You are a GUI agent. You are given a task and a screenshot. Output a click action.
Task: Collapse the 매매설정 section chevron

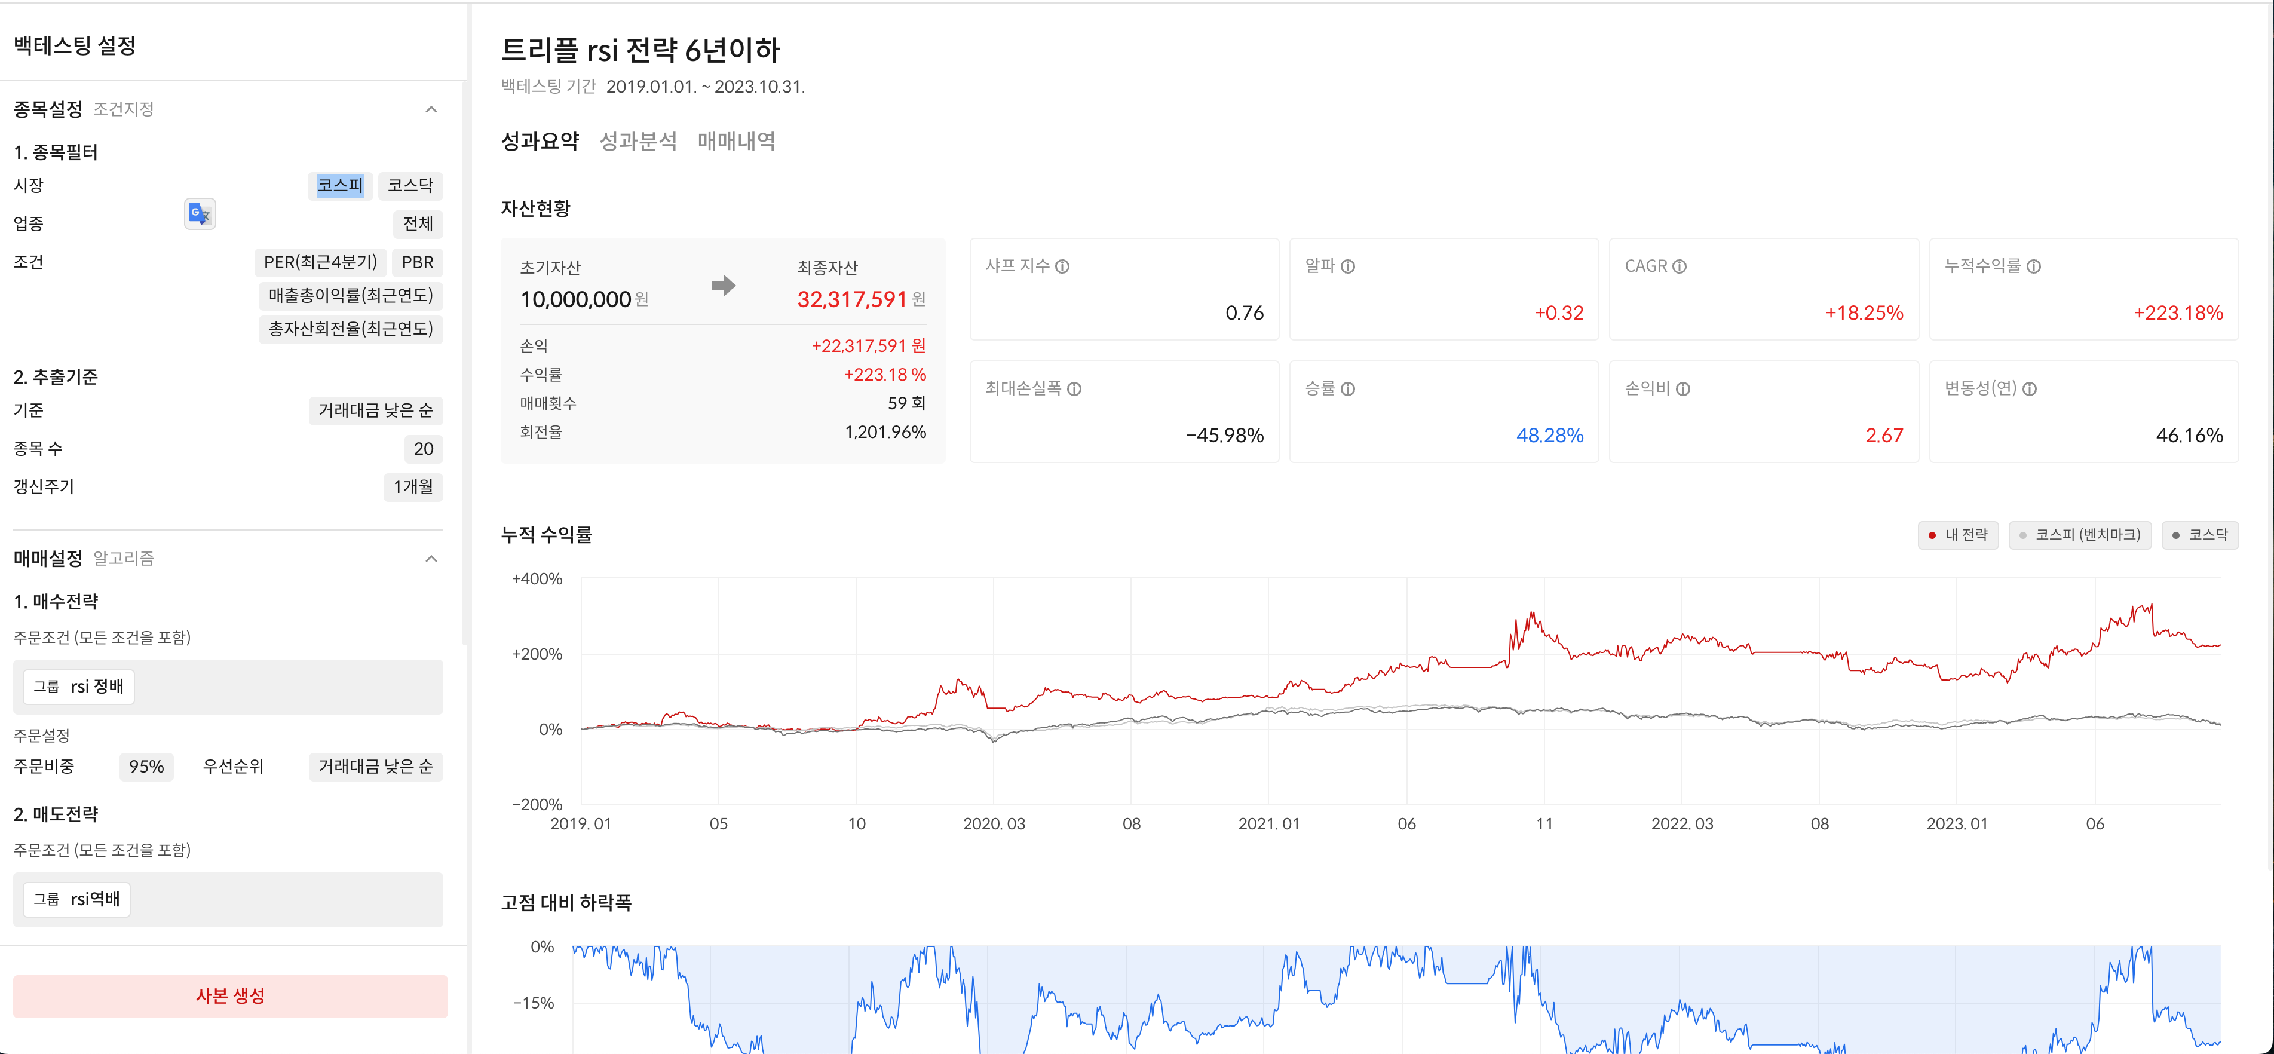click(x=431, y=559)
